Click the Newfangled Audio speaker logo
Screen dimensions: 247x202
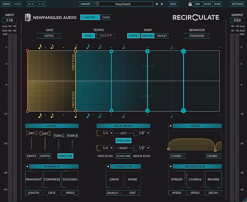(28, 17)
